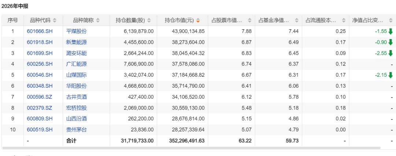Open 宏桥控股 stock name link

click(76, 108)
